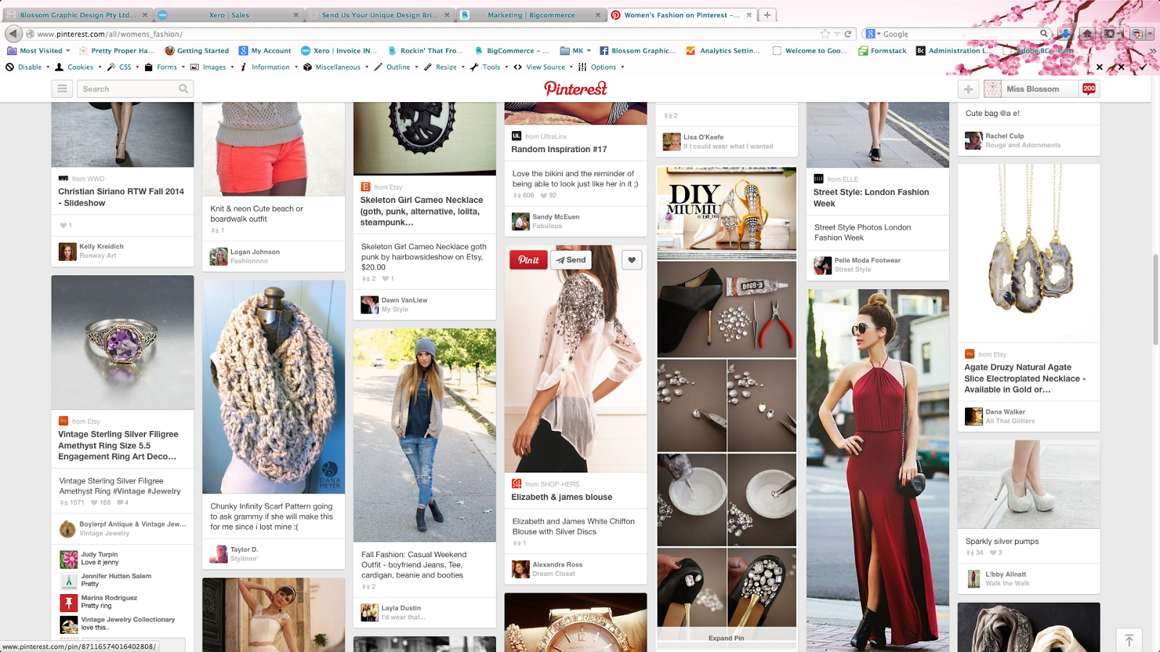Viewport: 1160px width, 652px height.
Task: Open the BigCommerce bookmark
Action: pos(512,51)
